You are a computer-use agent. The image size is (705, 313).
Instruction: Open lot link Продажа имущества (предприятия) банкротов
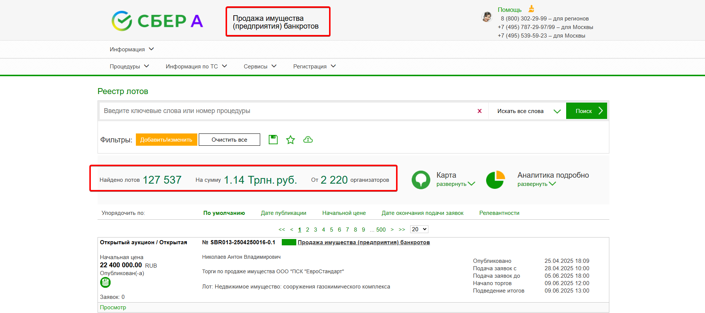tap(364, 242)
